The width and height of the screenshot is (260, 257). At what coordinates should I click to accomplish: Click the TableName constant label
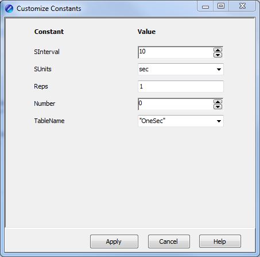tap(49, 121)
